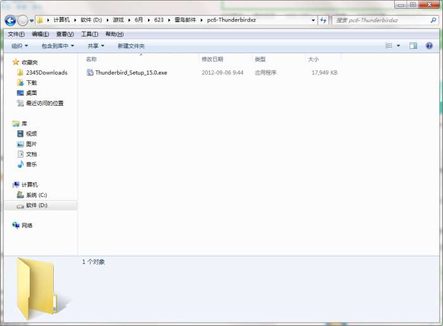The image size is (443, 326).
Task: Click the blue help icon
Action: point(429,46)
